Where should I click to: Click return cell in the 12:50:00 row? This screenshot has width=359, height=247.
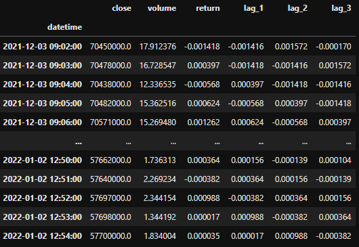point(203,160)
